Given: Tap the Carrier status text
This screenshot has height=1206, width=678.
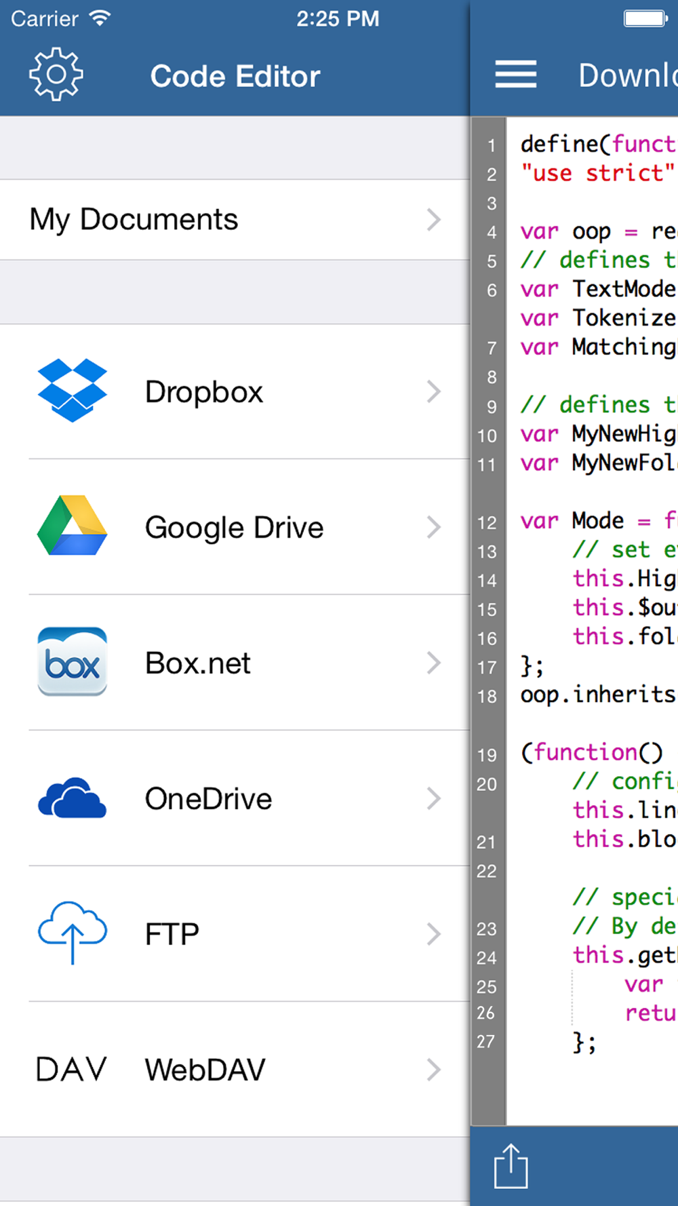Looking at the screenshot, I should pyautogui.click(x=45, y=18).
